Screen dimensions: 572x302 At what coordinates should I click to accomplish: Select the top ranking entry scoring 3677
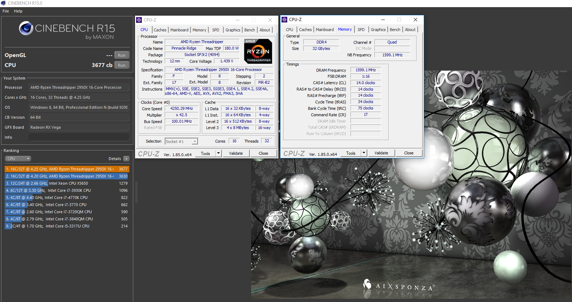point(67,169)
